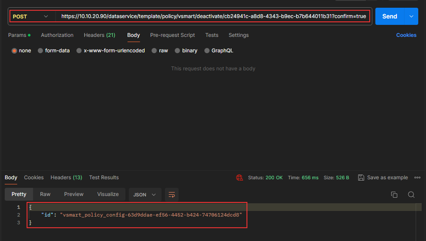This screenshot has width=426, height=241.
Task: Switch to the Raw response view
Action: tap(45, 194)
